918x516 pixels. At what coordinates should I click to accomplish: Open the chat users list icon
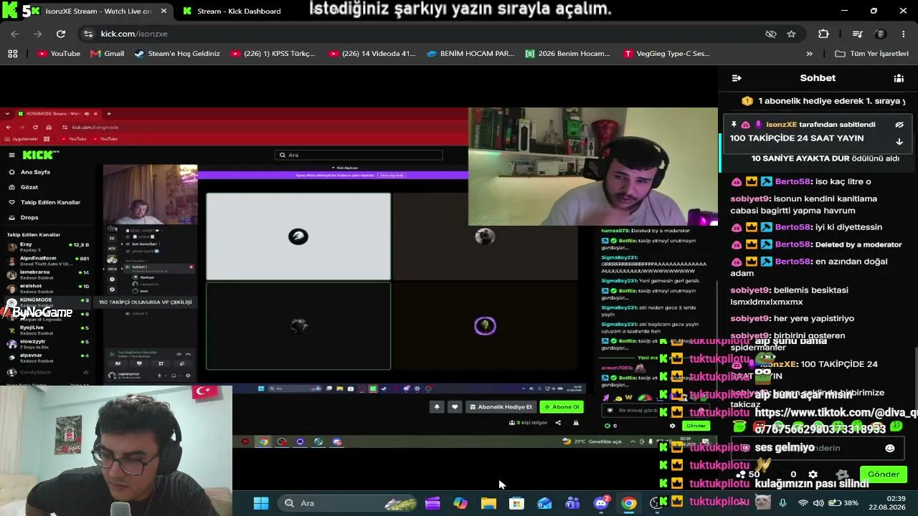[x=899, y=78]
